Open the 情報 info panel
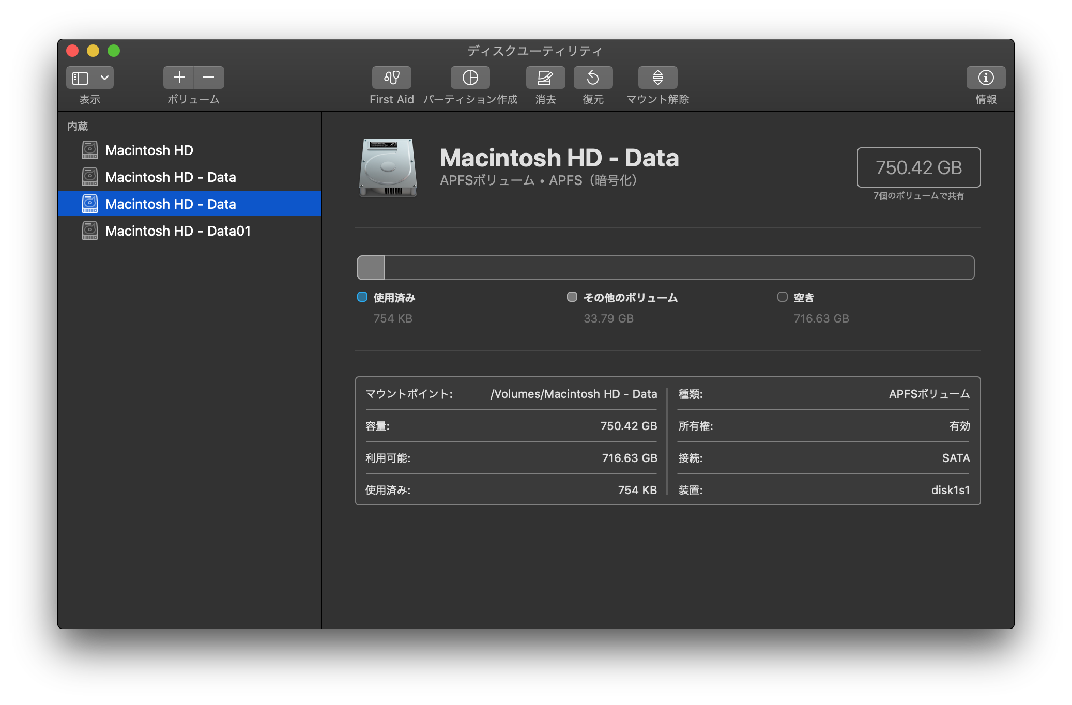The height and width of the screenshot is (705, 1072). click(x=986, y=78)
